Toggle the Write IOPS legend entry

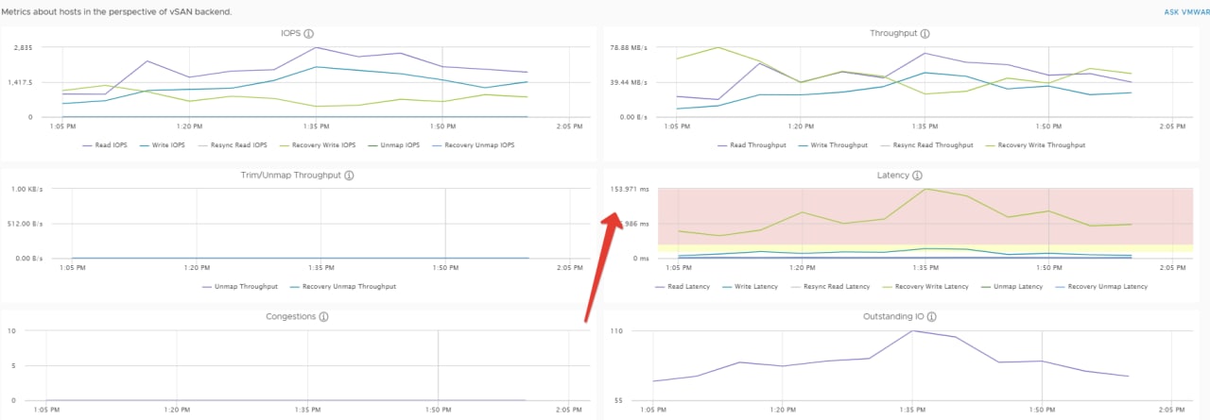[x=162, y=145]
